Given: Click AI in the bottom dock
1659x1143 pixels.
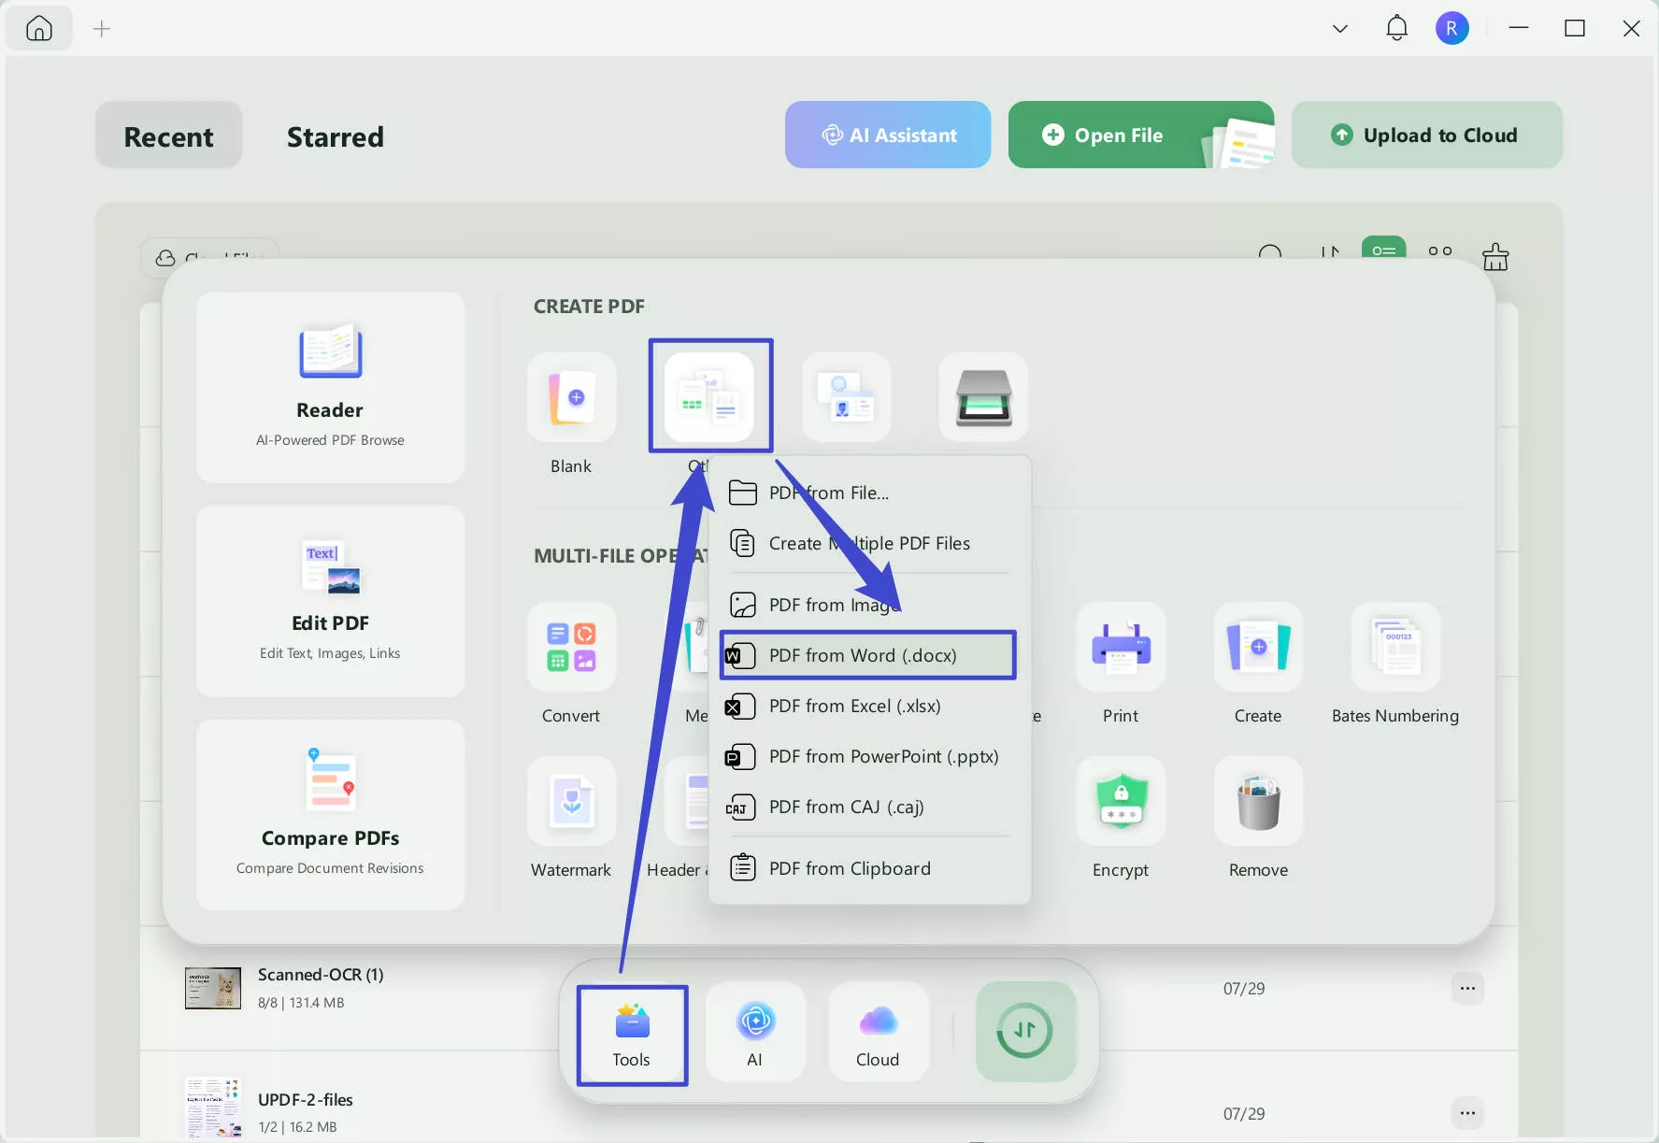Looking at the screenshot, I should tap(755, 1033).
